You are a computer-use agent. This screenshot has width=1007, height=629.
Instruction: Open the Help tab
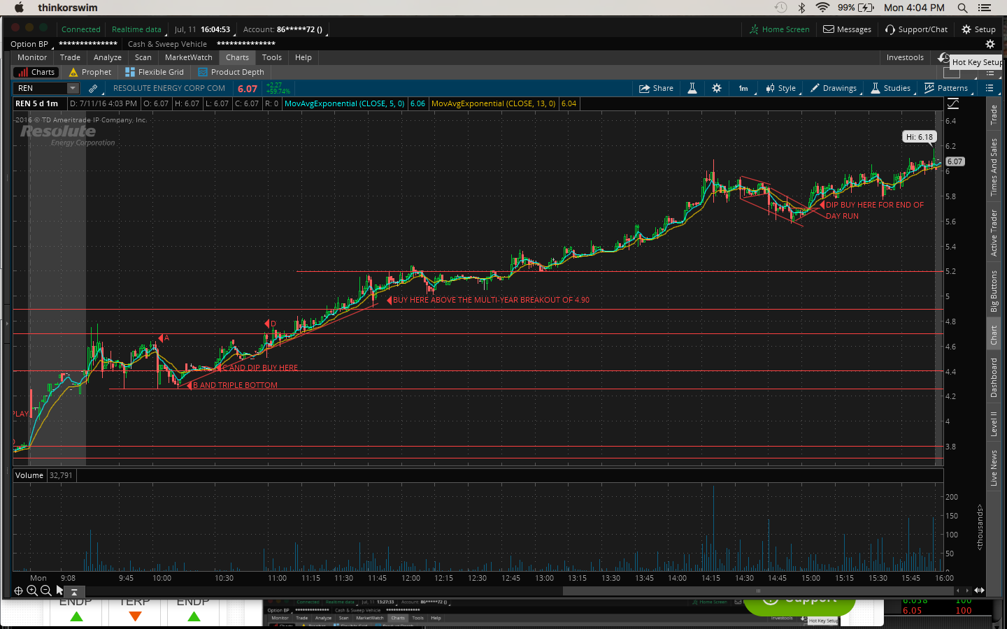click(303, 57)
